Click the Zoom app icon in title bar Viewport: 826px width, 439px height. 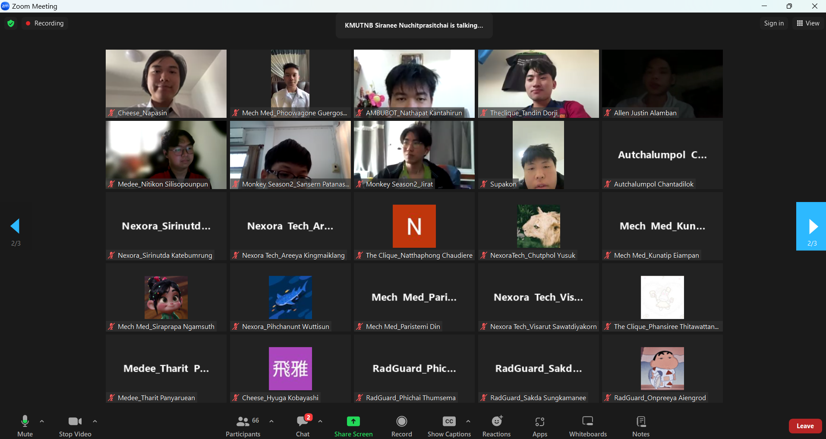click(5, 6)
